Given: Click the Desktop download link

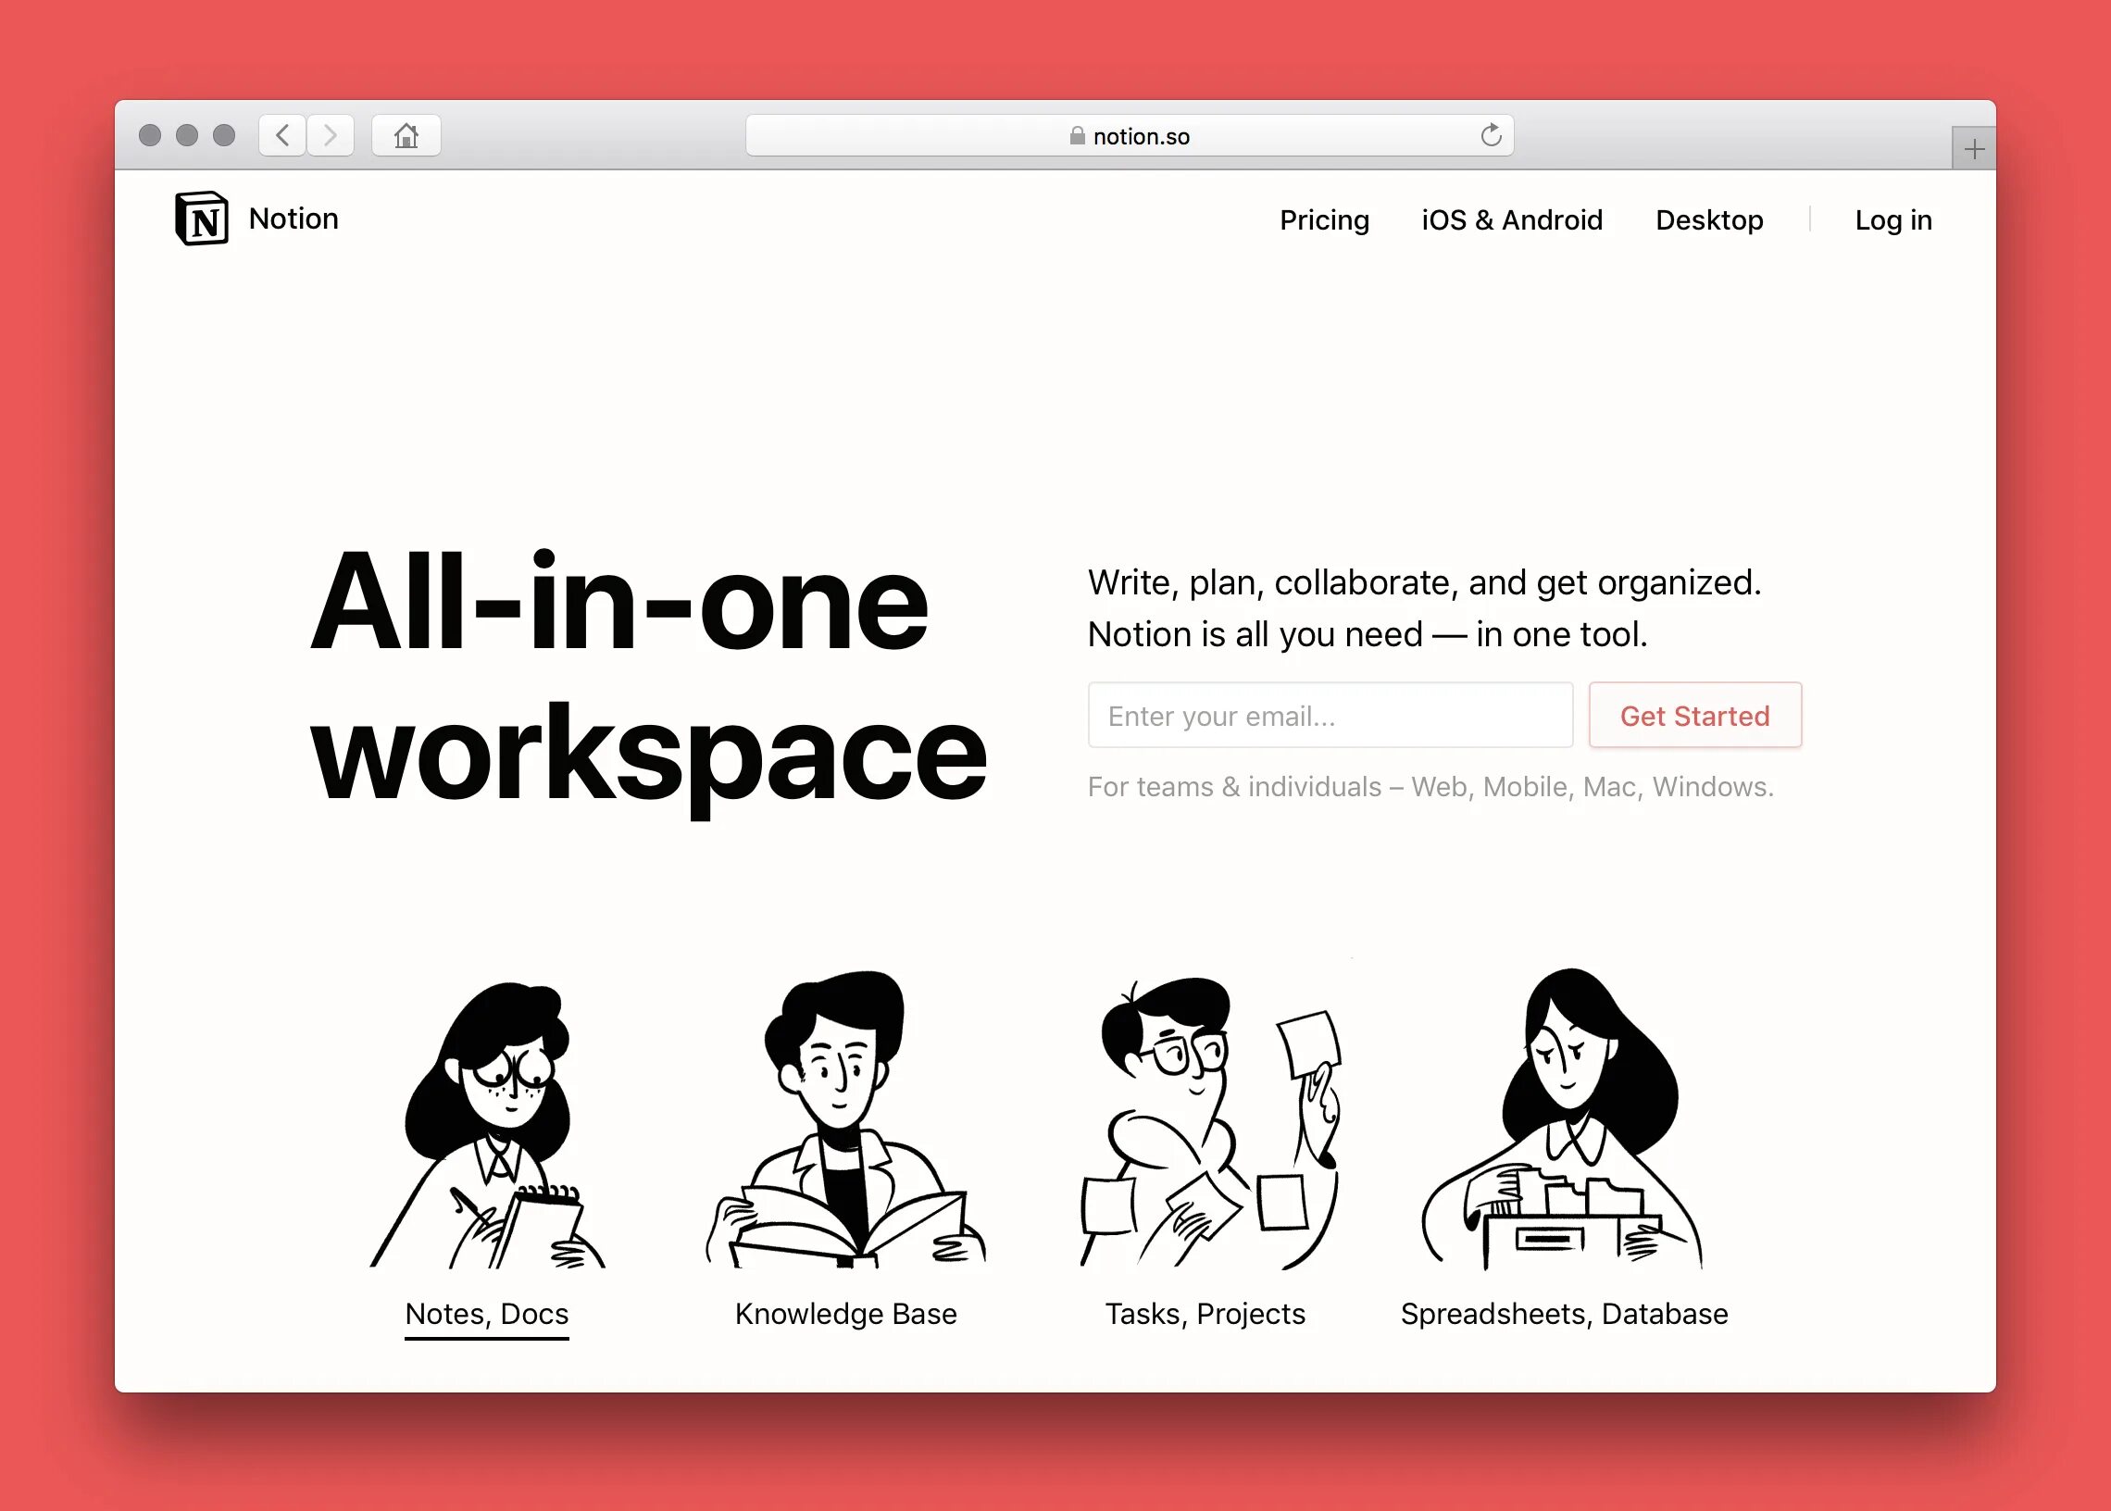Looking at the screenshot, I should [1709, 219].
